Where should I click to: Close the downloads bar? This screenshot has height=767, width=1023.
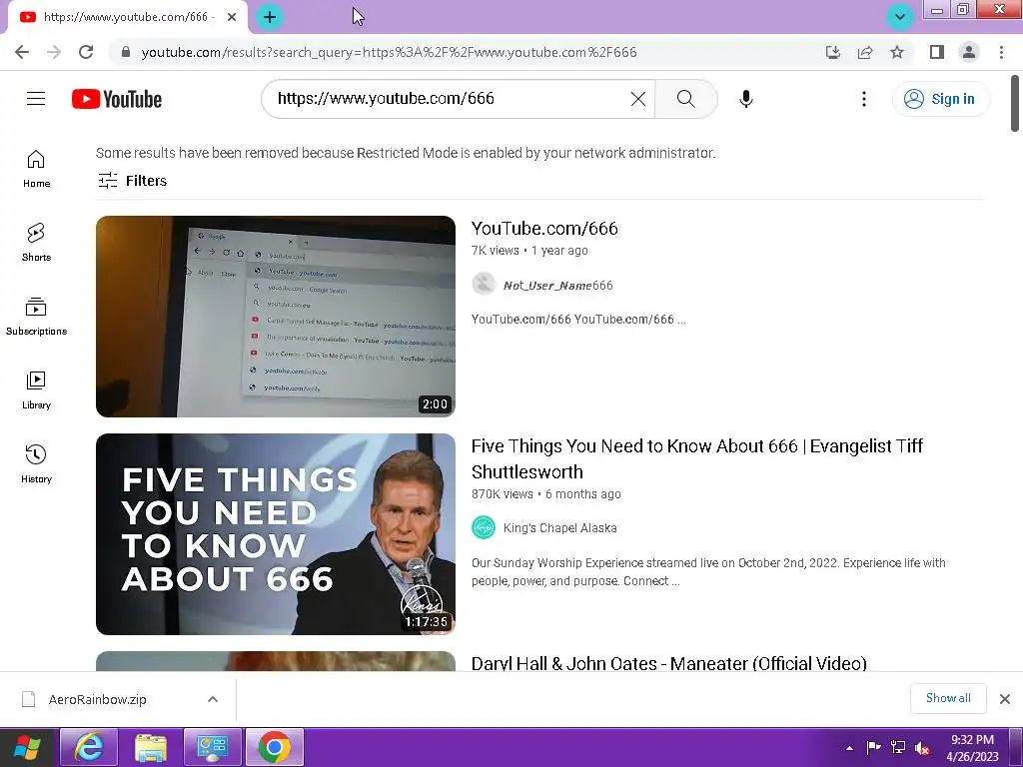(1005, 698)
